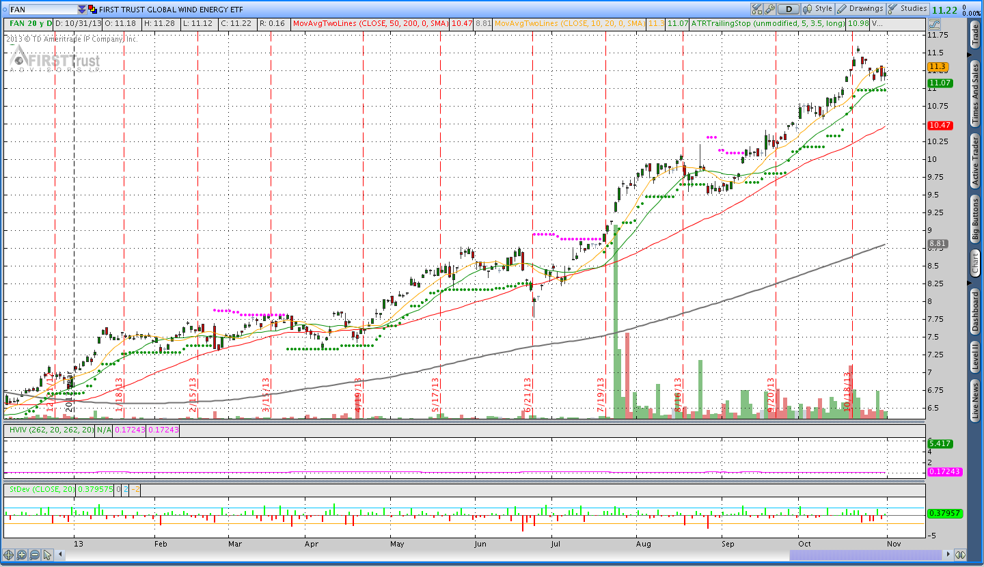Screen dimensions: 984x567
Task: Open the Drawings menu
Action: tap(860, 9)
